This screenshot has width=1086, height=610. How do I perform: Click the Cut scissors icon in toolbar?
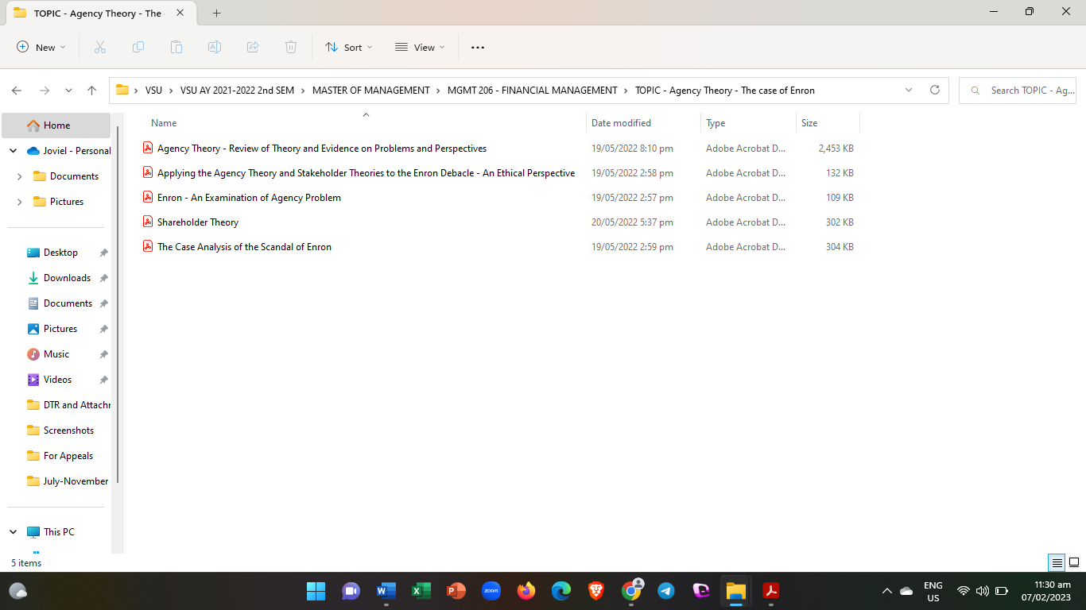[x=99, y=48]
